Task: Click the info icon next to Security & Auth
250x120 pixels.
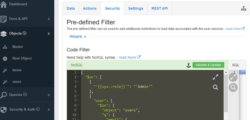Action: click(38, 109)
